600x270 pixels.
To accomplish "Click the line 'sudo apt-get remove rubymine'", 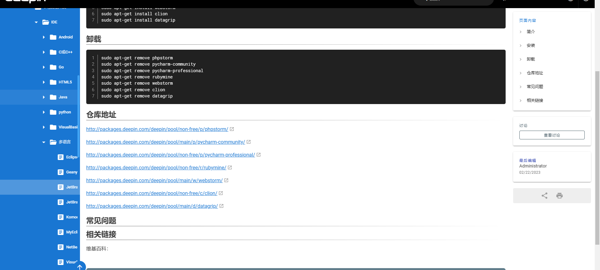I will (x=137, y=77).
